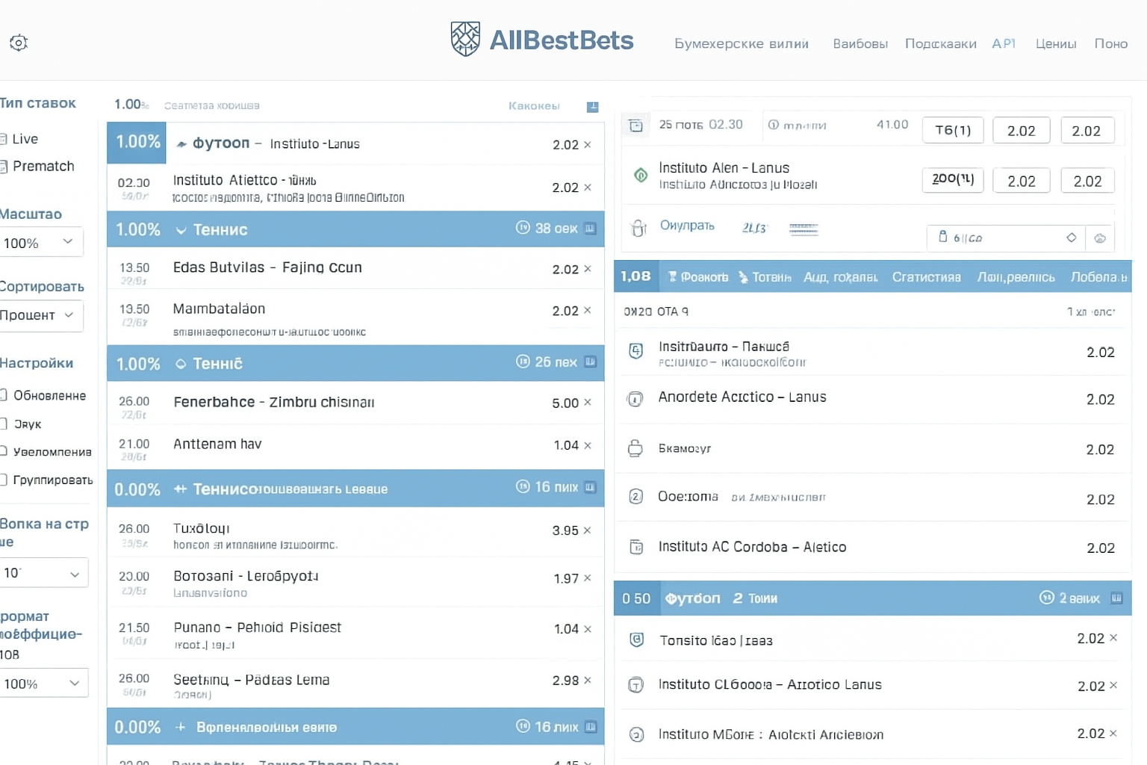Select the Edas Butvilas - Fajing Ccun row
The width and height of the screenshot is (1147, 765).
pos(267,268)
